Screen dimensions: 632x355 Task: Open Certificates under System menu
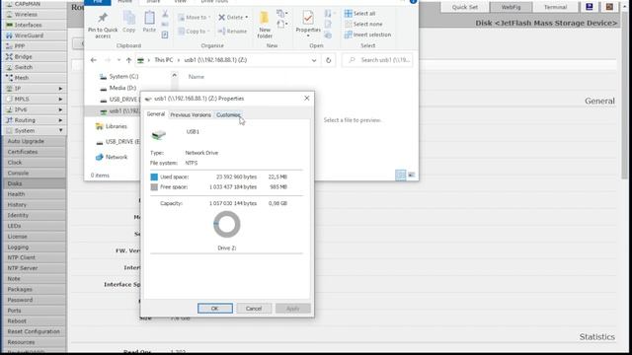click(34, 152)
